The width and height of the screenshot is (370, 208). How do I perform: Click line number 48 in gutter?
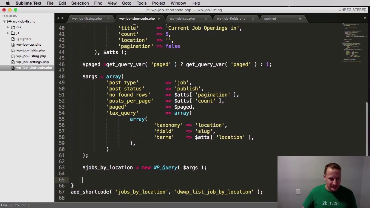(62, 77)
